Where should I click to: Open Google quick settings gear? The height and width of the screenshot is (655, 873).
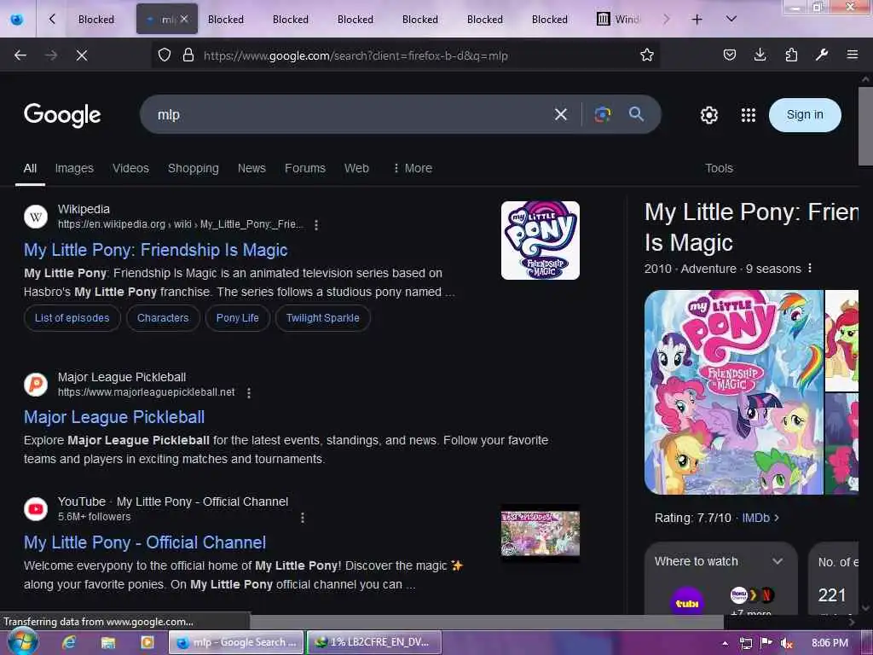[x=708, y=115]
